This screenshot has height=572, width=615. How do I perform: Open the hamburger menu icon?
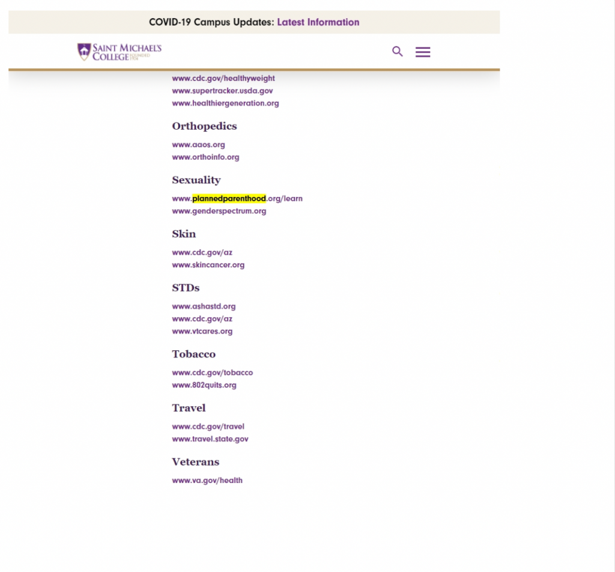point(423,52)
